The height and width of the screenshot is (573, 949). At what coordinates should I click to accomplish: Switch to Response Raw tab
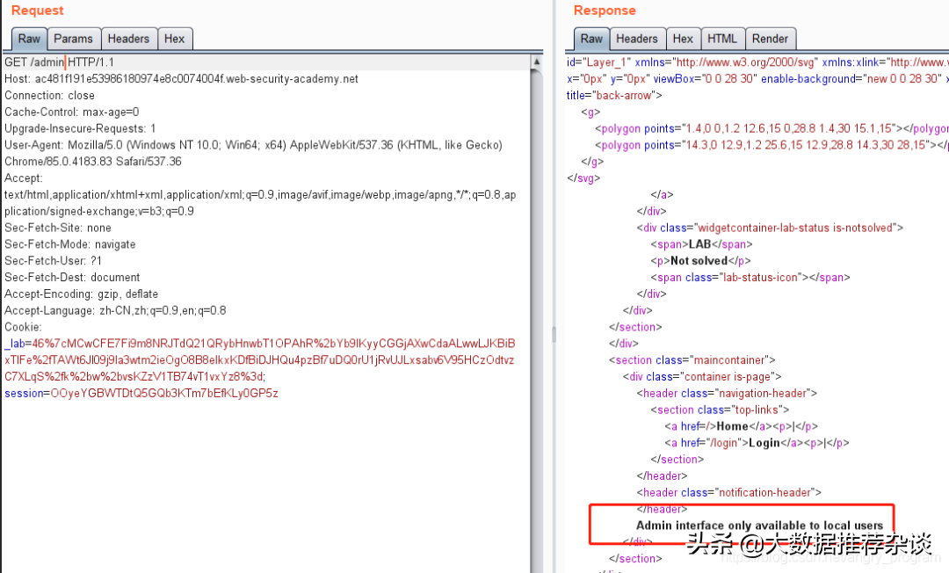click(x=591, y=39)
